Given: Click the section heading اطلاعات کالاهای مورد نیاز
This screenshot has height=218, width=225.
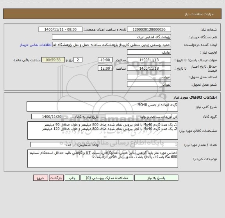Looking at the screenshot, I should (195, 97).
